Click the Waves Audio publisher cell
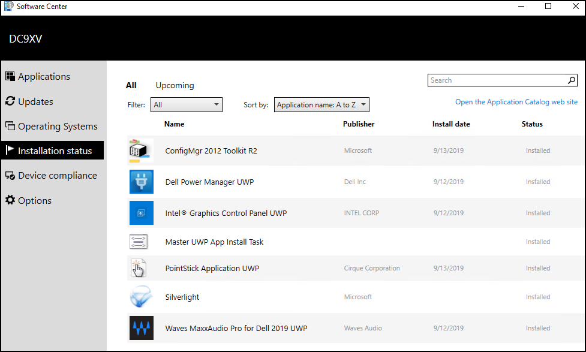Viewport: 586px width, 352px height. tap(363, 327)
